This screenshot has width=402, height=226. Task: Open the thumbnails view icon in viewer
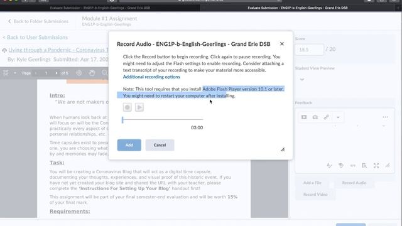[x=6, y=73]
